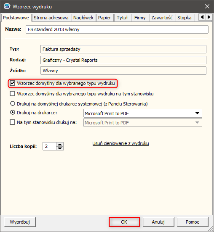Click the GT application icon in title bar
This screenshot has height=232, width=214.
click(7, 6)
